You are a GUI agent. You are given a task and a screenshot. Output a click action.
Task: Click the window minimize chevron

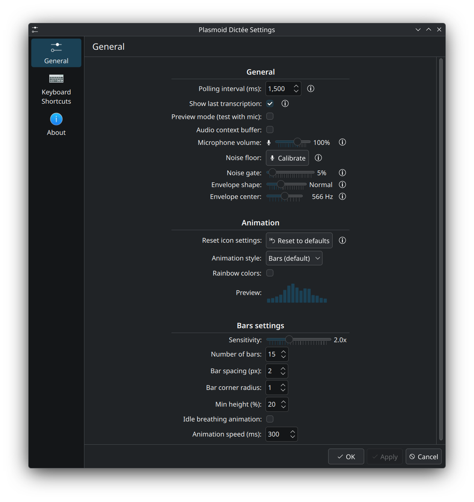click(418, 29)
